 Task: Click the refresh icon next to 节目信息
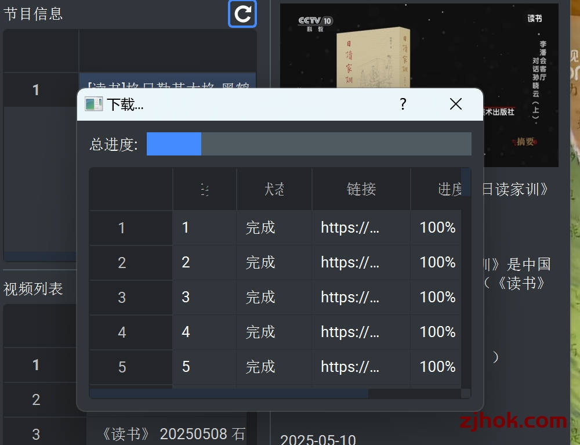pyautogui.click(x=242, y=14)
